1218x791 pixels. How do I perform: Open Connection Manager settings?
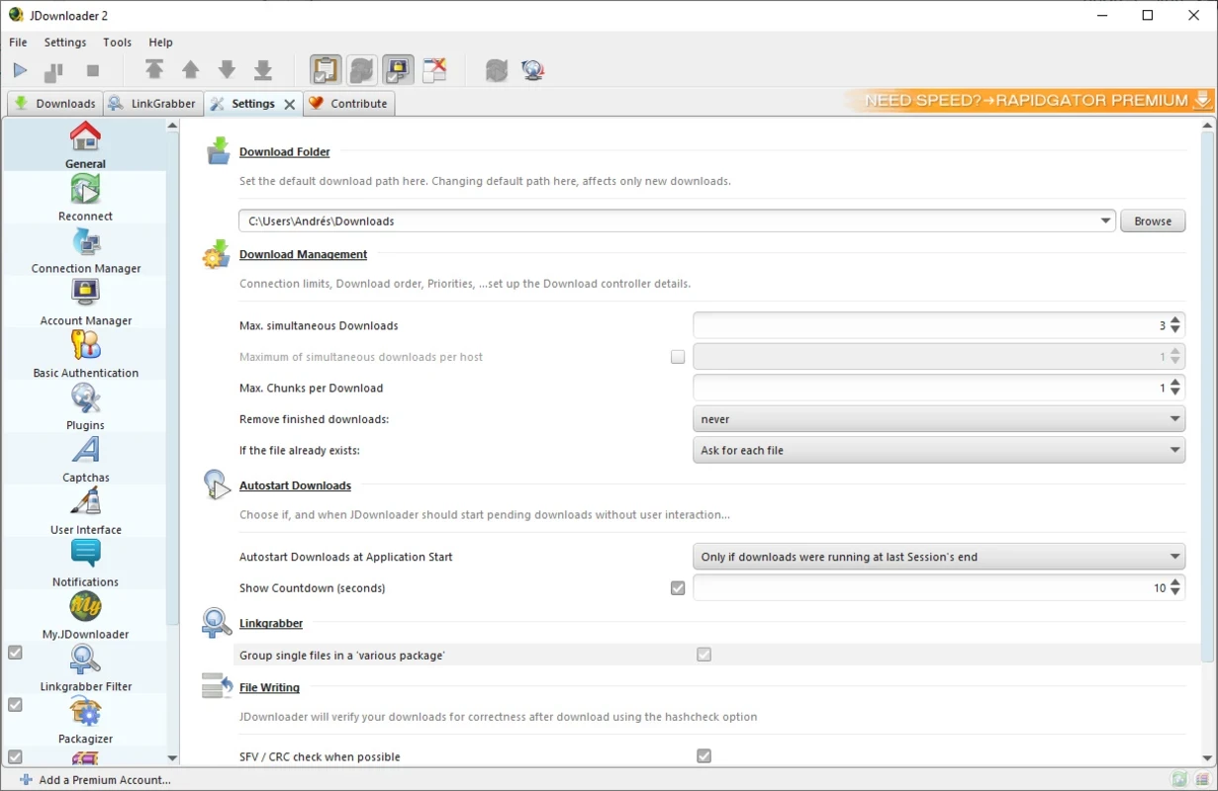pos(85,250)
